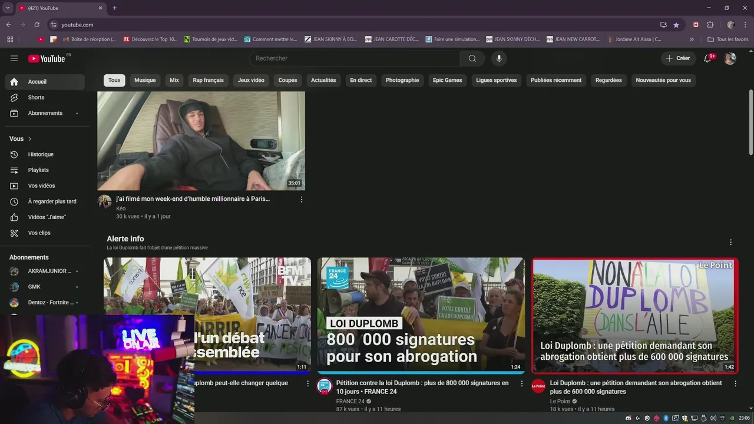Open options for the BFM TV video
Screen dimensions: 754x424
(307, 383)
